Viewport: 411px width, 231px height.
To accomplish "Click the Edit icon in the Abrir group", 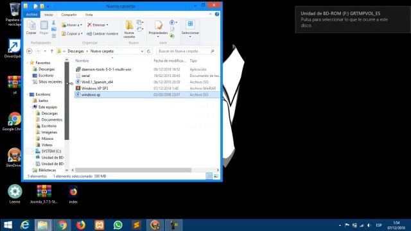I will click(172, 30).
